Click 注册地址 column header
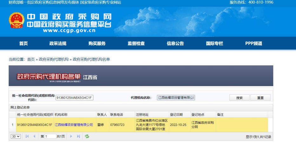Viewport: 296px width, 144px height. (152, 115)
